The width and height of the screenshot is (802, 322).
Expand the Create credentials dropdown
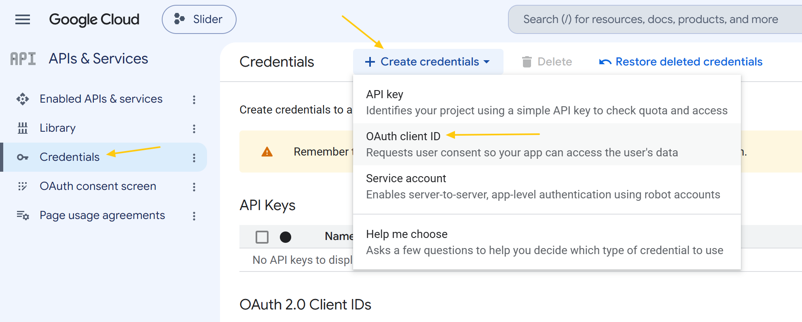click(x=428, y=62)
